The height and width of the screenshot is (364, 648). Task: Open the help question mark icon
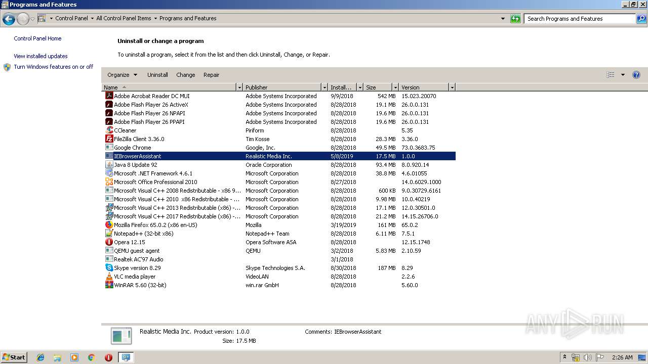tap(636, 75)
